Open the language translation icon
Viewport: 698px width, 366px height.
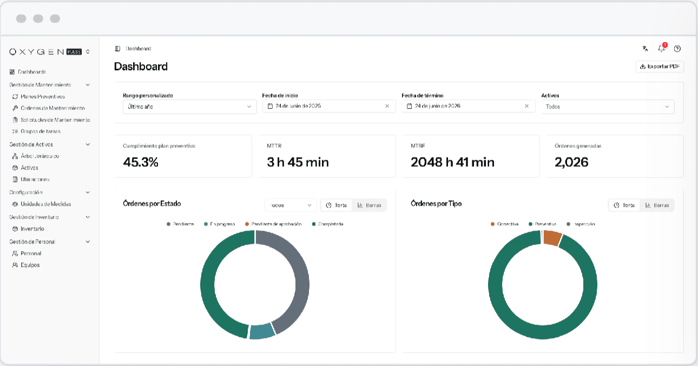(645, 48)
